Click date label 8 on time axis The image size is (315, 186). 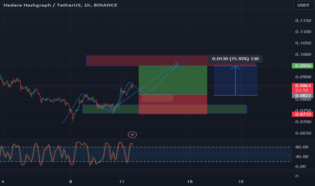(x=71, y=182)
